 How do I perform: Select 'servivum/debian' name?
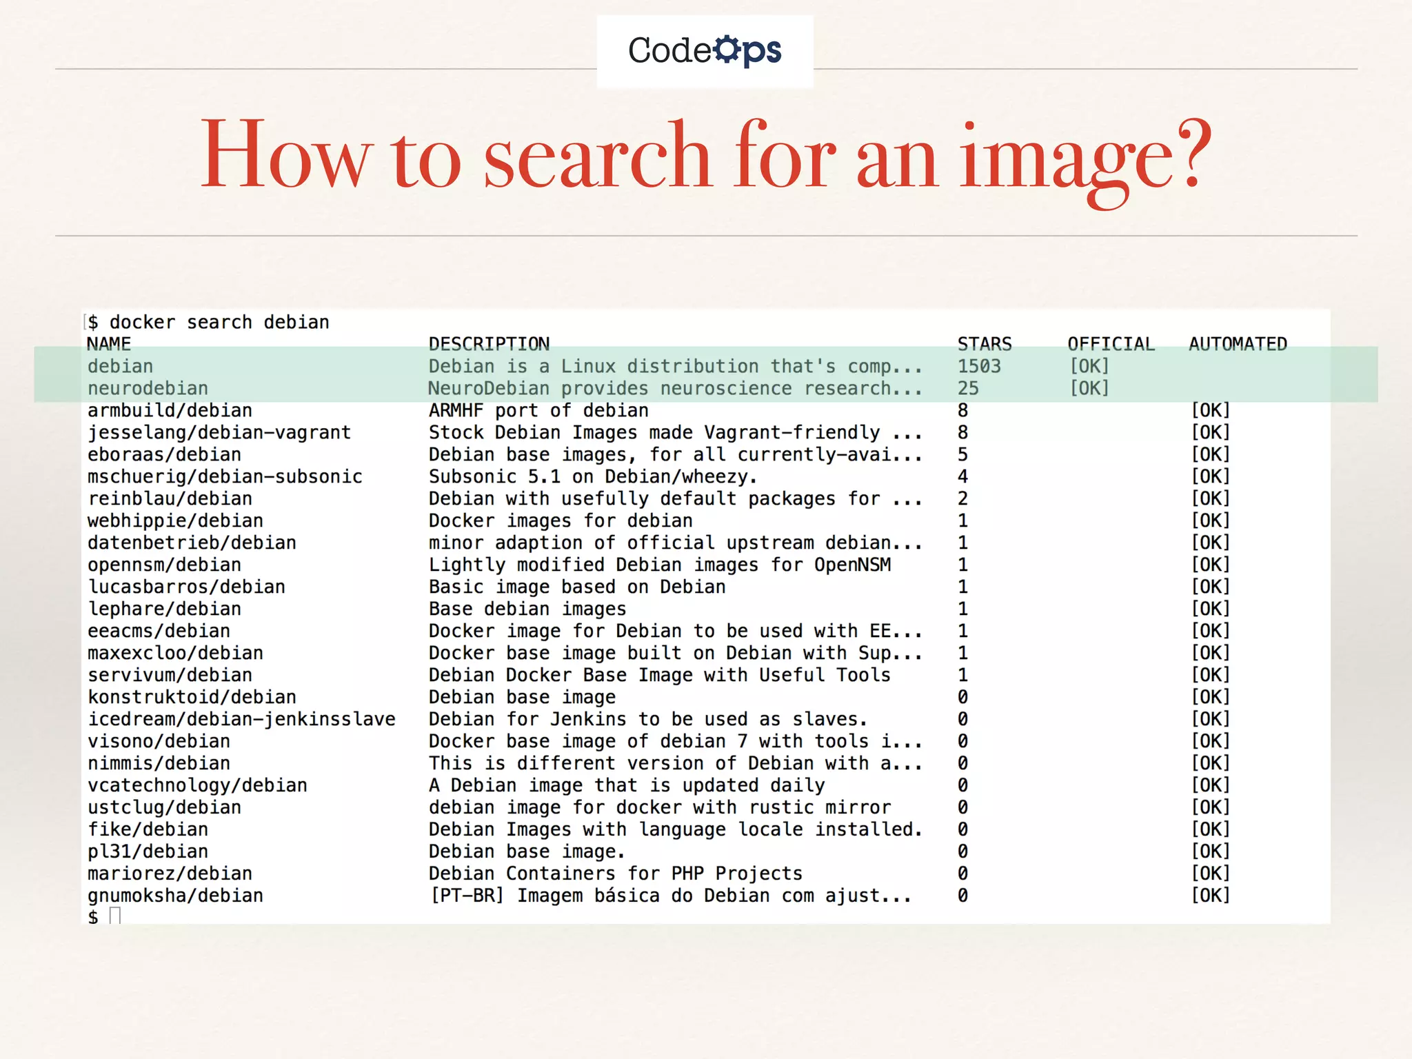[170, 675]
